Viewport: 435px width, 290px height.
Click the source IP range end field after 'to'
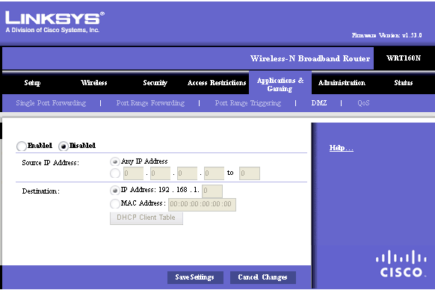point(250,173)
